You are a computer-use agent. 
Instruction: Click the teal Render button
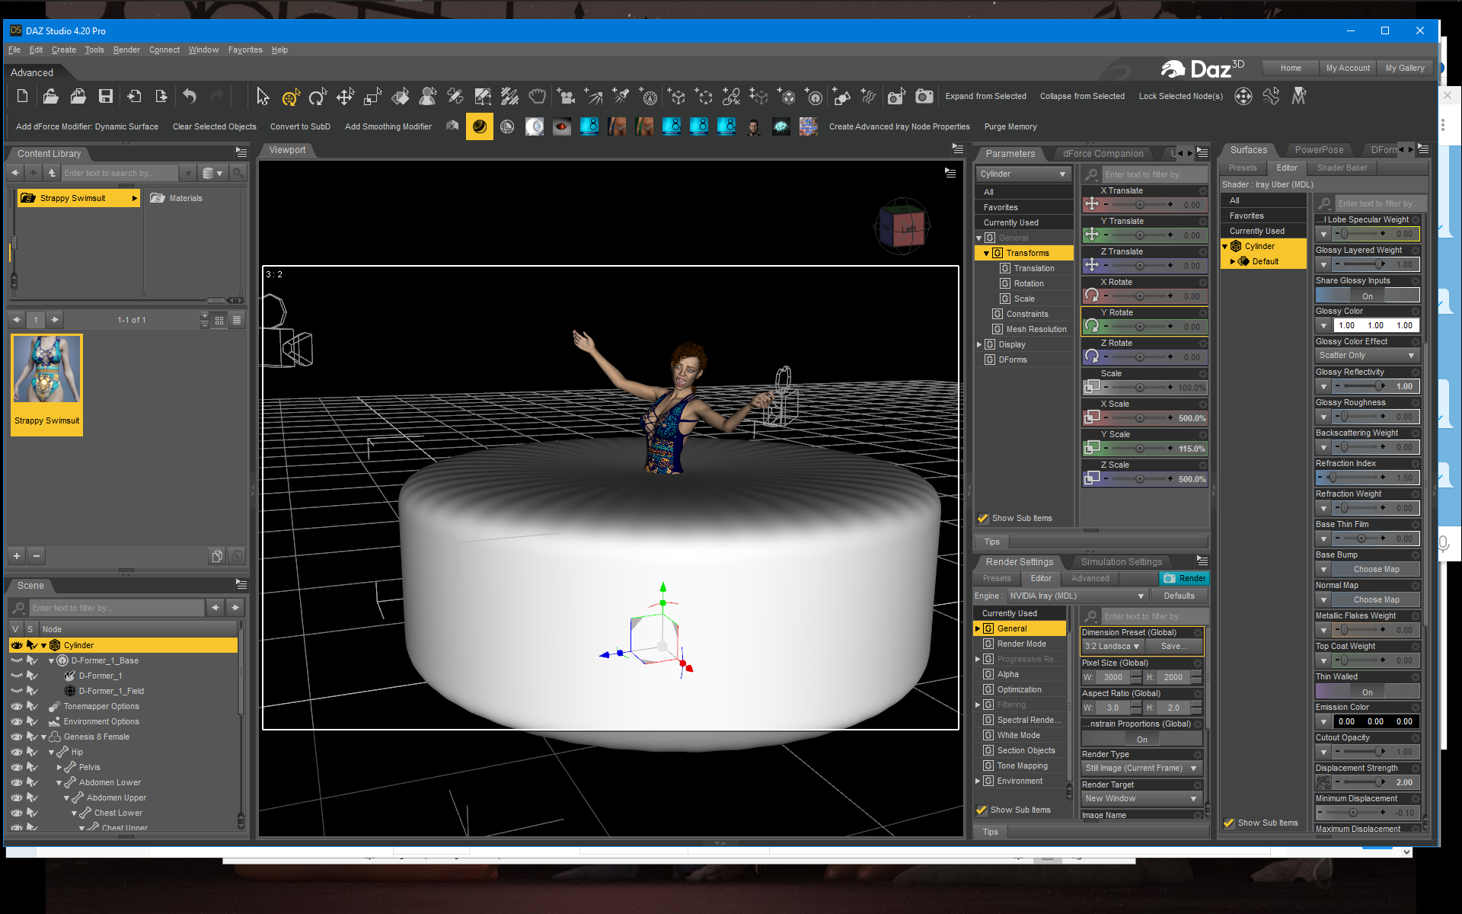click(x=1184, y=579)
